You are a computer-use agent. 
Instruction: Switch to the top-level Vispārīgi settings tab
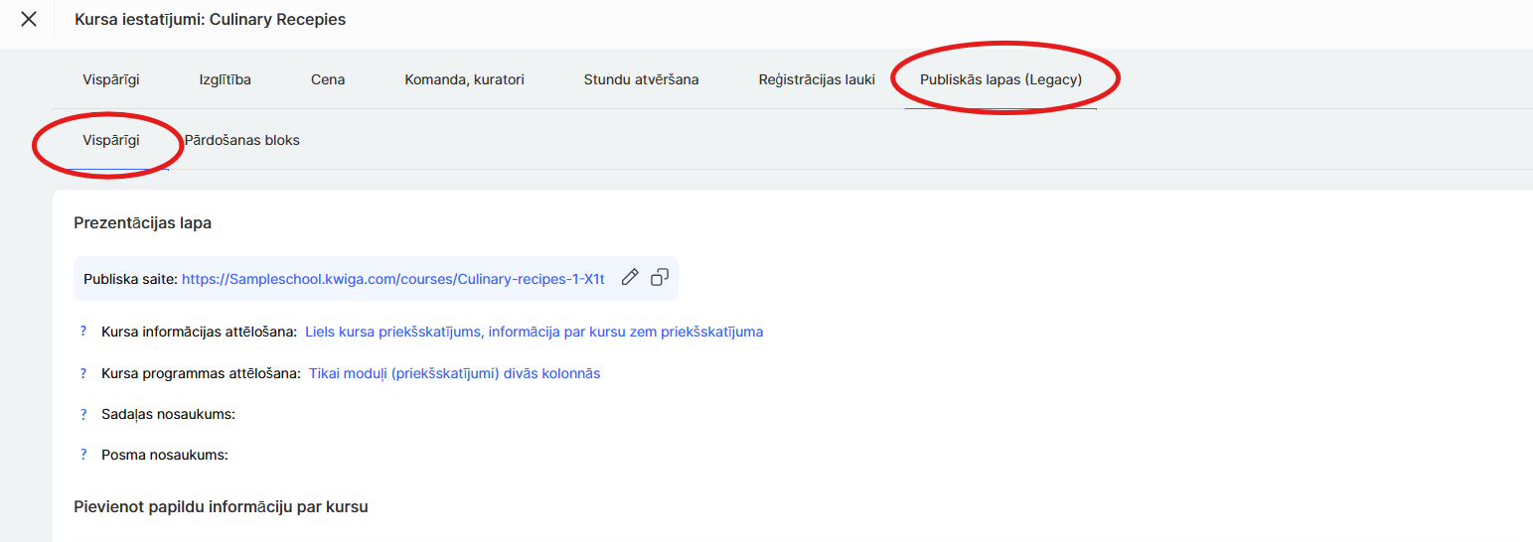111,79
